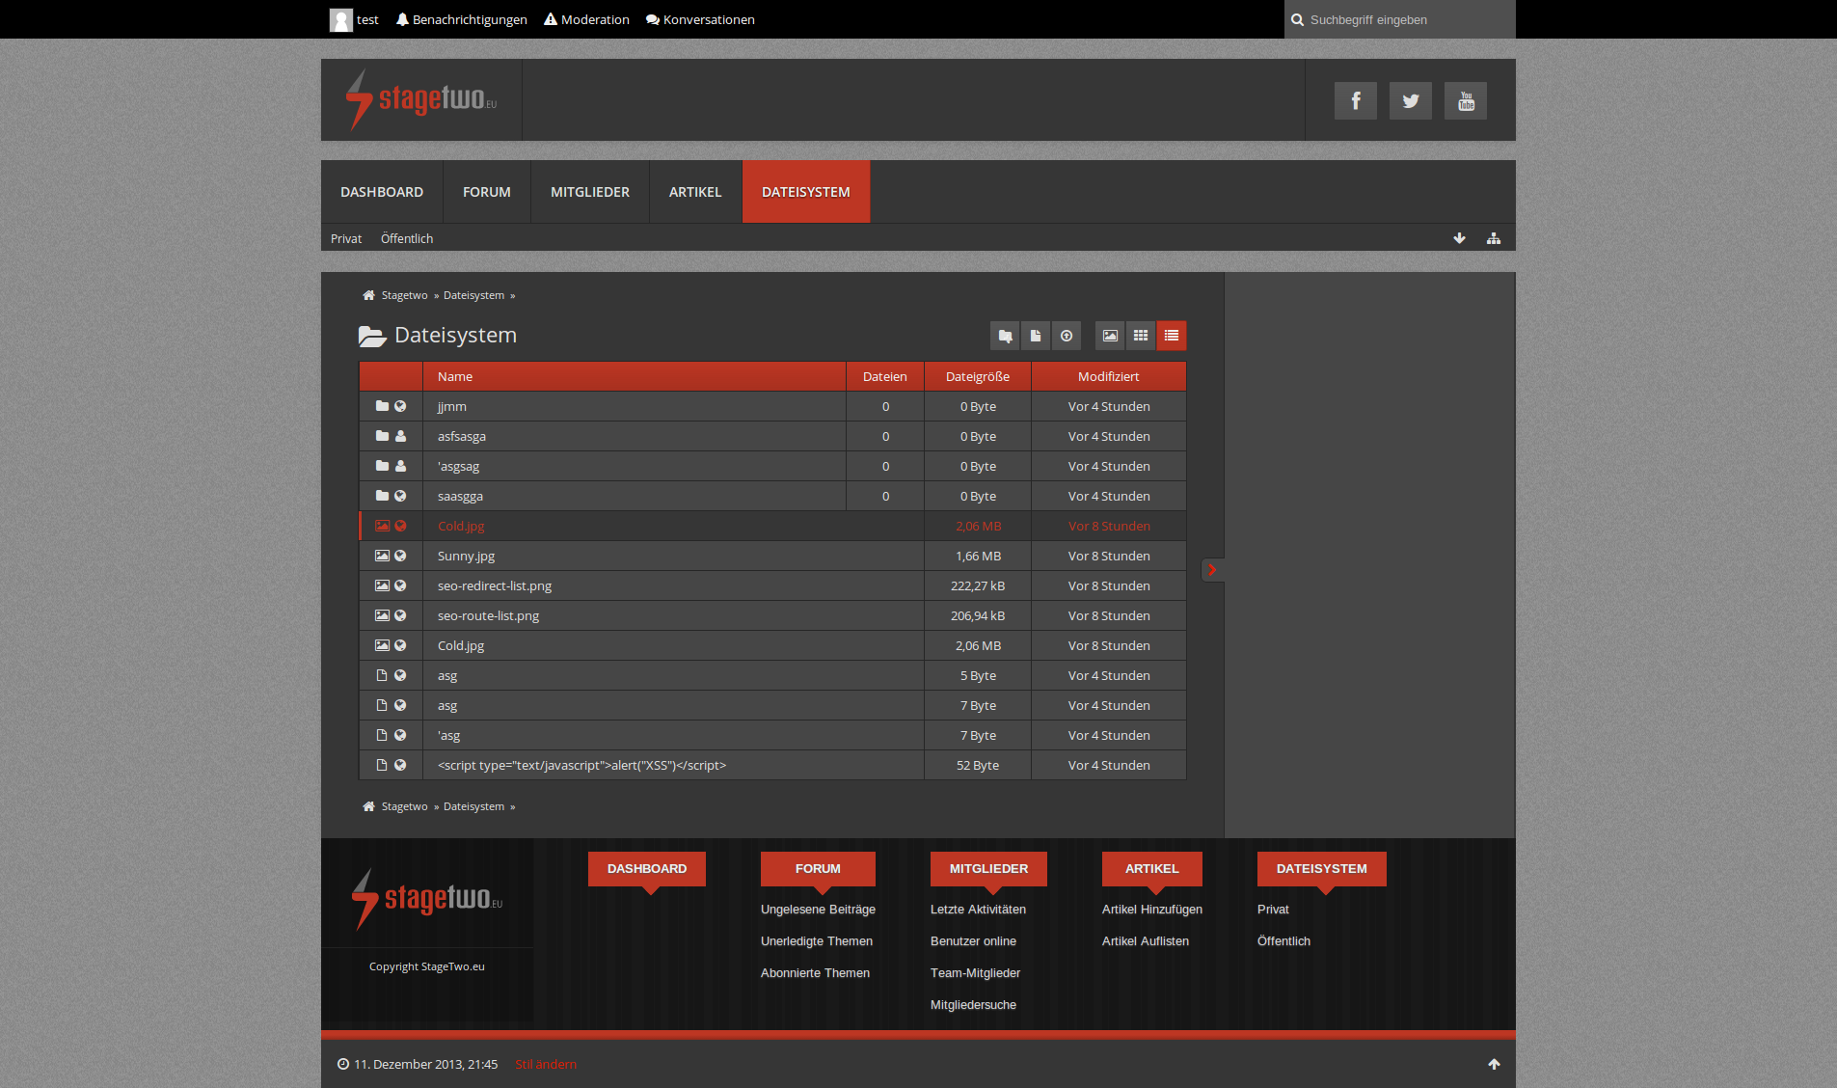Switch to image gallery view
This screenshot has height=1088, width=1837.
coord(1110,336)
